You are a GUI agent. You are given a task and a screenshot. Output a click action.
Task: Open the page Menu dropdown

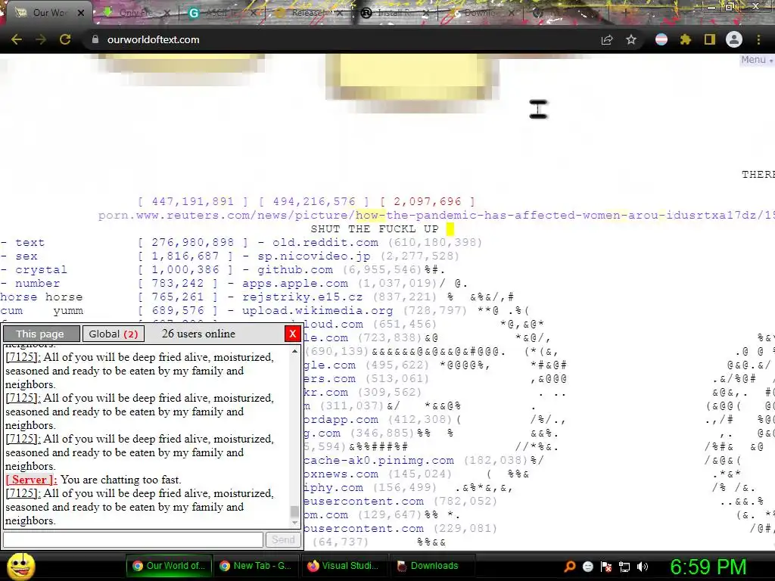756,60
